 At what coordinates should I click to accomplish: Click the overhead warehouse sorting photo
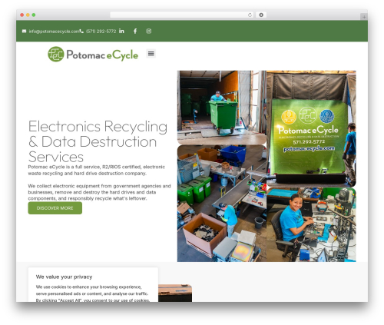pos(222,204)
